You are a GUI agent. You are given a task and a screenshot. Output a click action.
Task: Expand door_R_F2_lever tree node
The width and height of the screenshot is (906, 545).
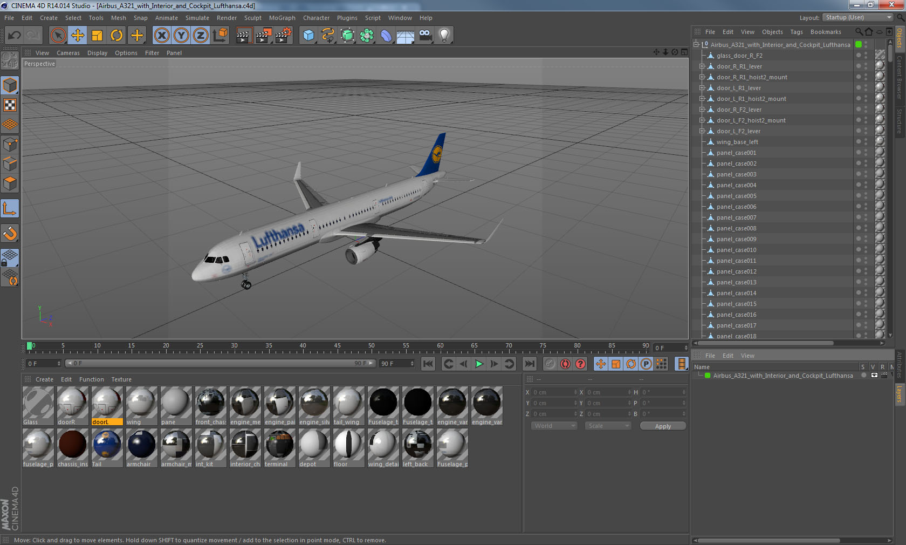[702, 110]
